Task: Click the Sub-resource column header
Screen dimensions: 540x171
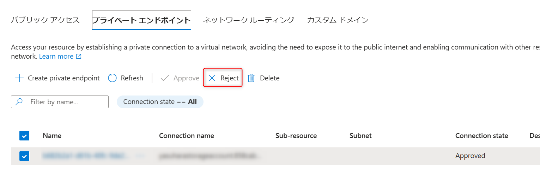Action: pyautogui.click(x=296, y=136)
